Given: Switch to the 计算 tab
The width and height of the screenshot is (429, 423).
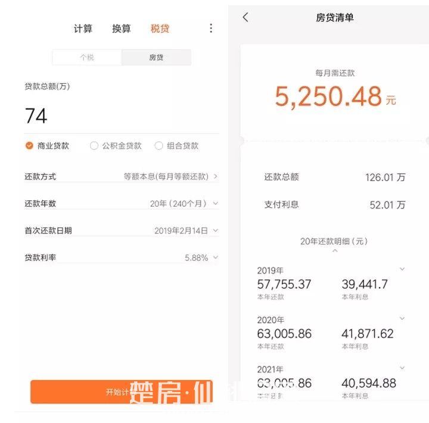Looking at the screenshot, I should (x=83, y=29).
